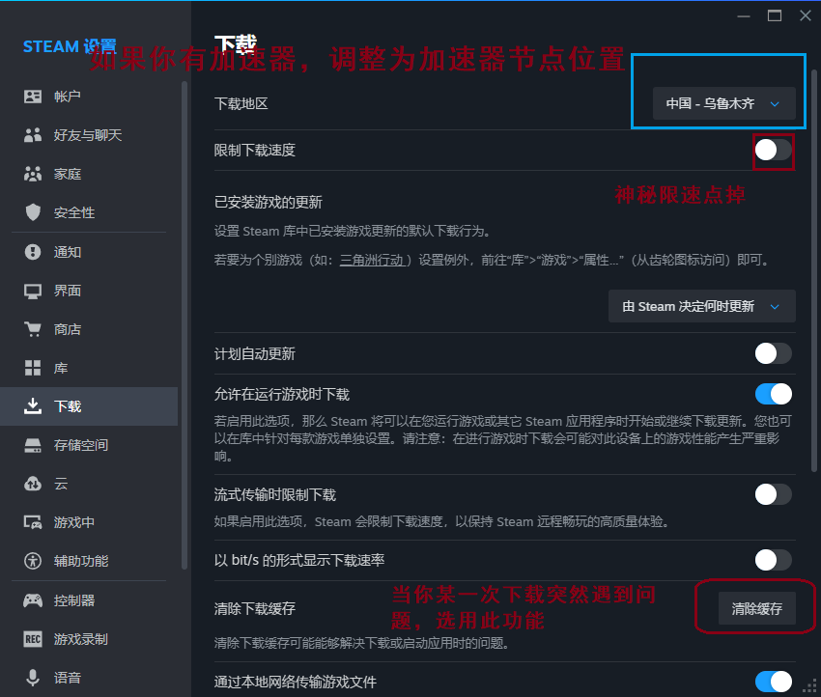Click the Accessibility (辅助功能) icon
The height and width of the screenshot is (697, 821).
[x=33, y=561]
